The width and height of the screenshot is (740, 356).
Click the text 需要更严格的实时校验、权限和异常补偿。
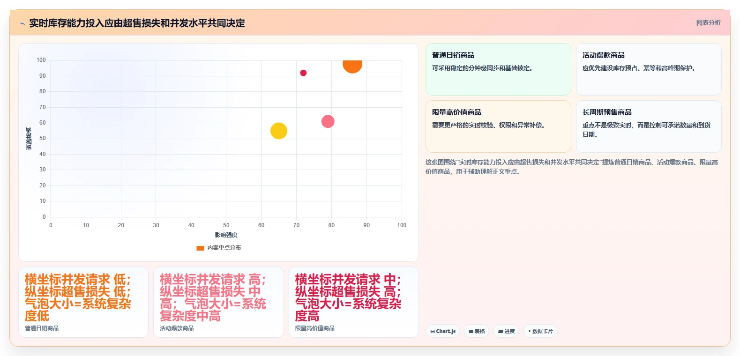click(490, 126)
